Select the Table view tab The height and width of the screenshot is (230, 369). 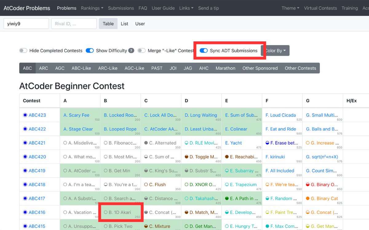coord(108,24)
